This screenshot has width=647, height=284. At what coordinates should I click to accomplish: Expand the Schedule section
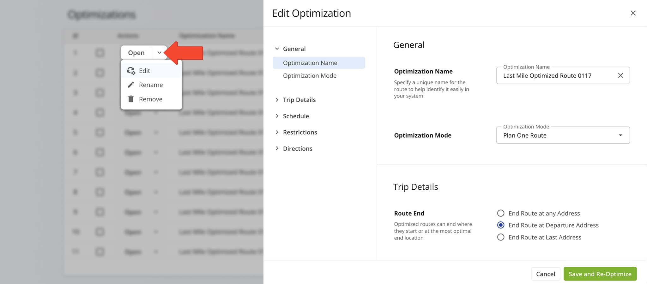tap(277, 116)
